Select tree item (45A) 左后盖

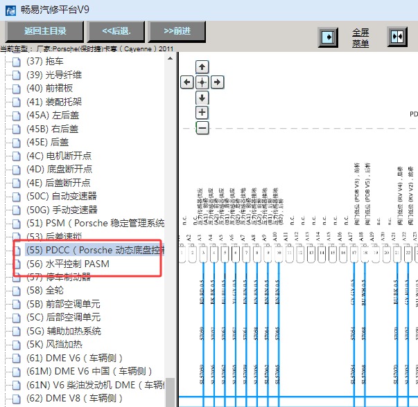click(x=53, y=116)
